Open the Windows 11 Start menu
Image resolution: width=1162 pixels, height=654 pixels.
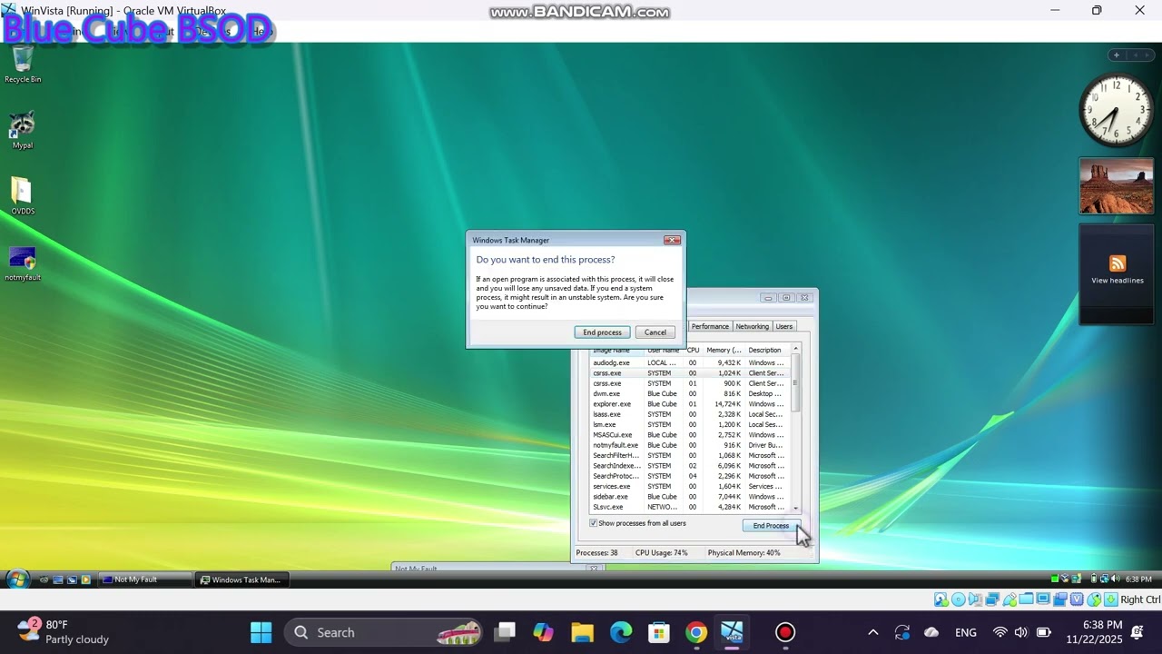(261, 632)
